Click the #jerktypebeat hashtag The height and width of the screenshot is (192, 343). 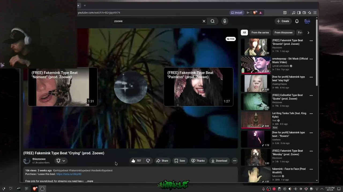(x=61, y=170)
